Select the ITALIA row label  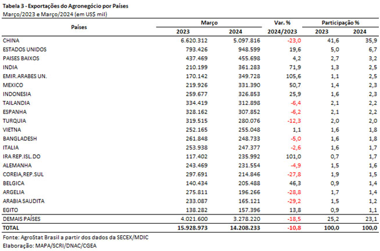10,147
